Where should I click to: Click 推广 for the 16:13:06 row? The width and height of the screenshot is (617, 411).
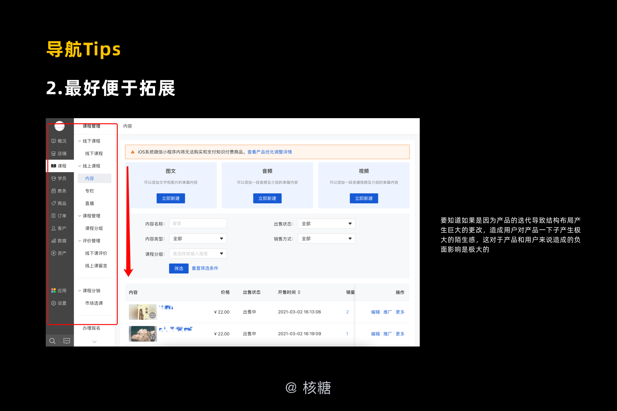click(388, 312)
